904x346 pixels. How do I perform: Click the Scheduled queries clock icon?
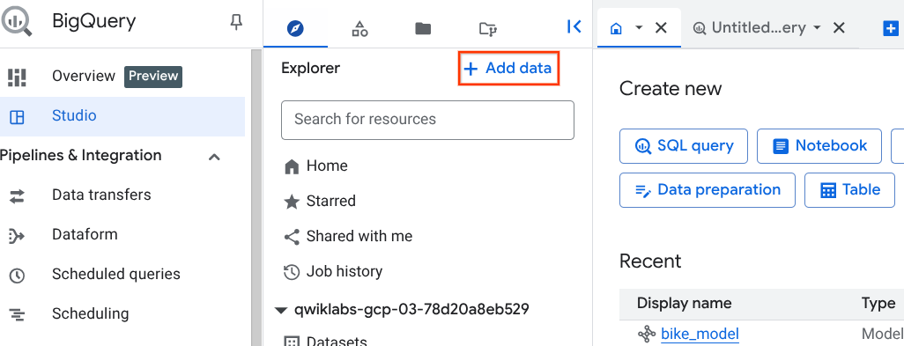coord(18,276)
